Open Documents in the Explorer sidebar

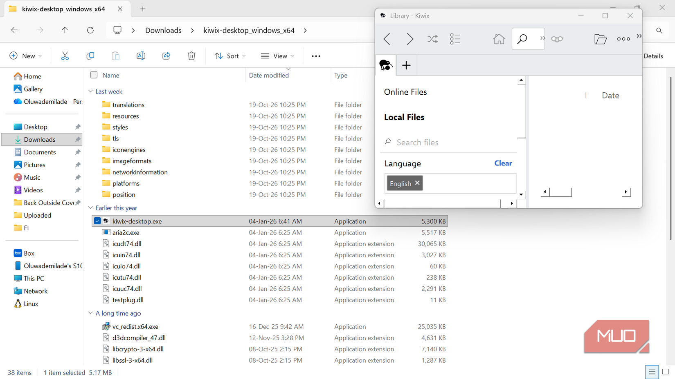tap(40, 152)
